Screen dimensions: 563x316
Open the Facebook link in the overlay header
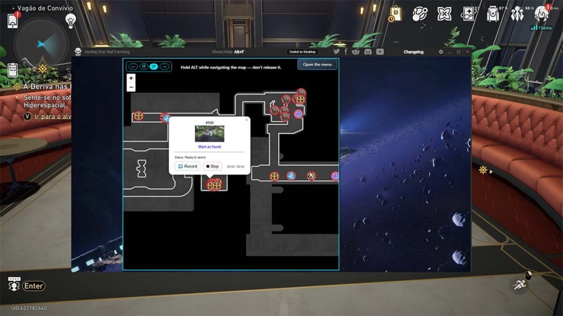tap(346, 52)
